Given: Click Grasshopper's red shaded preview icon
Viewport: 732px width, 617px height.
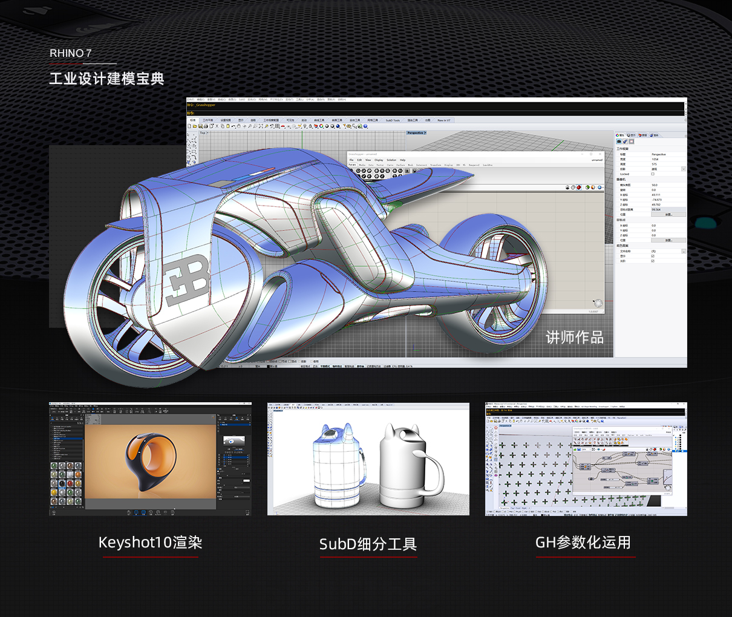Looking at the screenshot, I should tap(579, 188).
